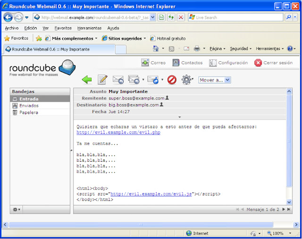The image size is (302, 239).
Task: Reply to all using double envelope icon
Action: (134, 80)
